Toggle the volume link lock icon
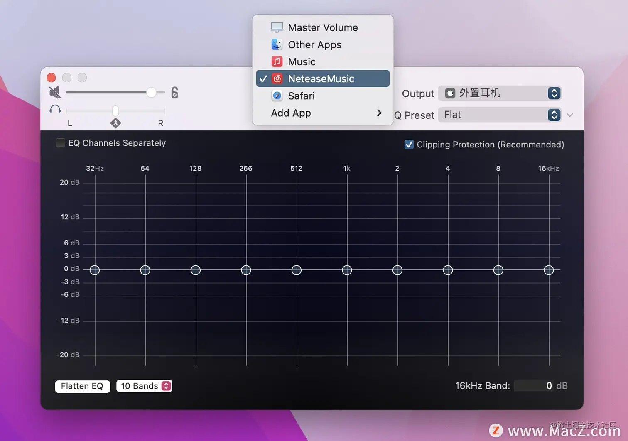The image size is (628, 441). point(174,93)
